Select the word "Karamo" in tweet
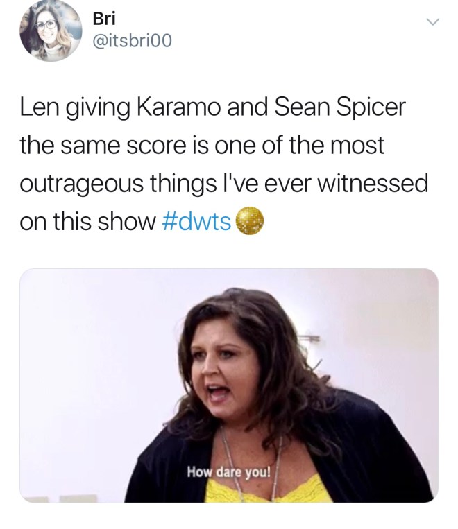458x529 pixels. pyautogui.click(x=178, y=107)
